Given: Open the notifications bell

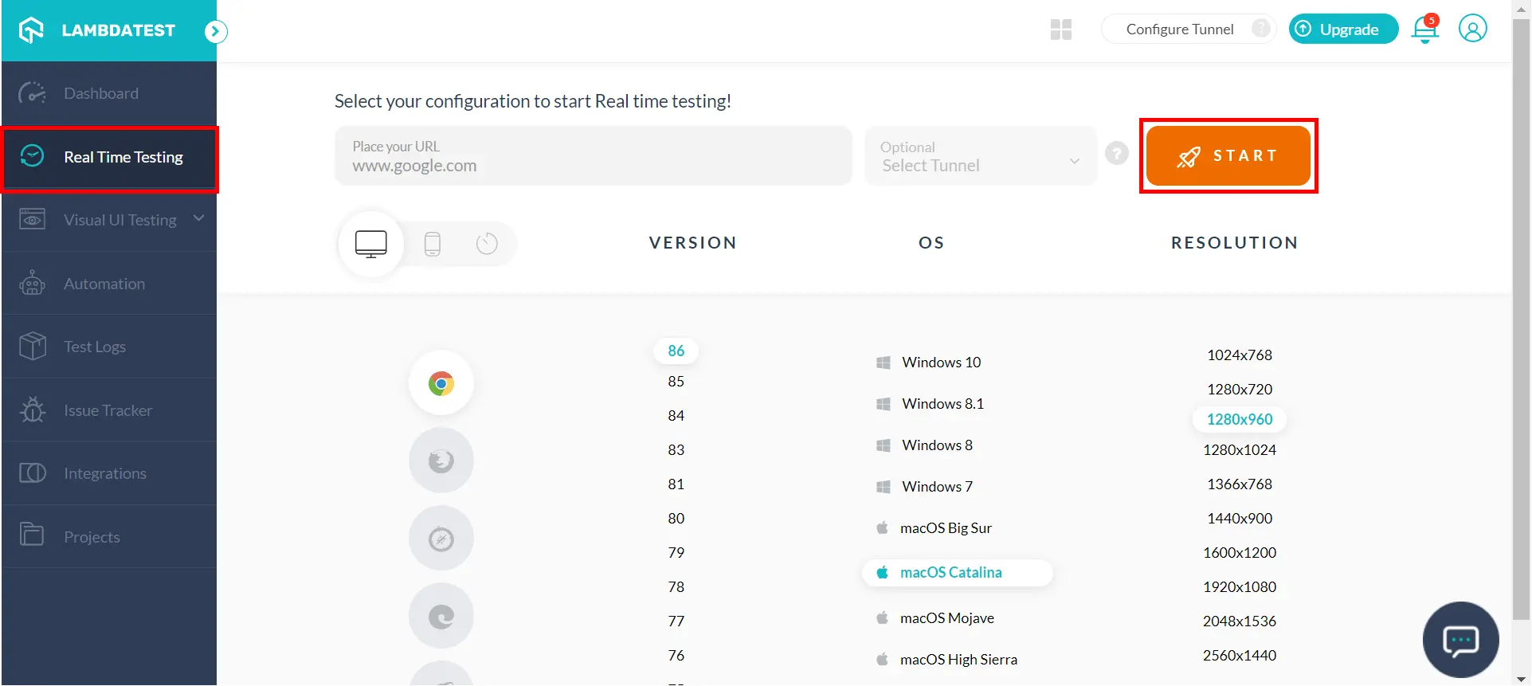Looking at the screenshot, I should point(1424,30).
